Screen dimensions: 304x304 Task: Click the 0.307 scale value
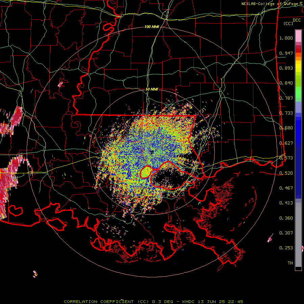tap(286, 233)
